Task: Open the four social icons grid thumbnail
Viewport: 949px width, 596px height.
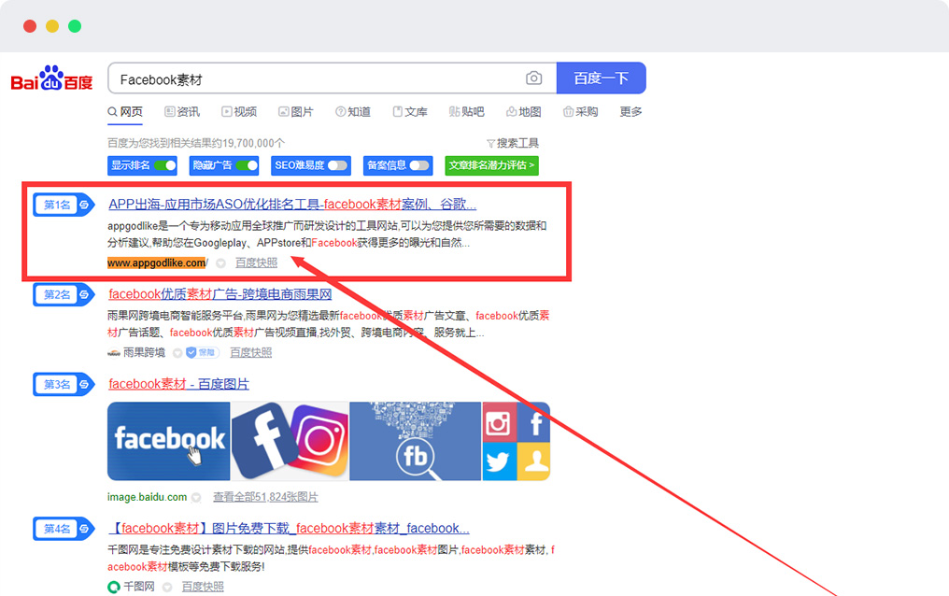Action: [517, 441]
